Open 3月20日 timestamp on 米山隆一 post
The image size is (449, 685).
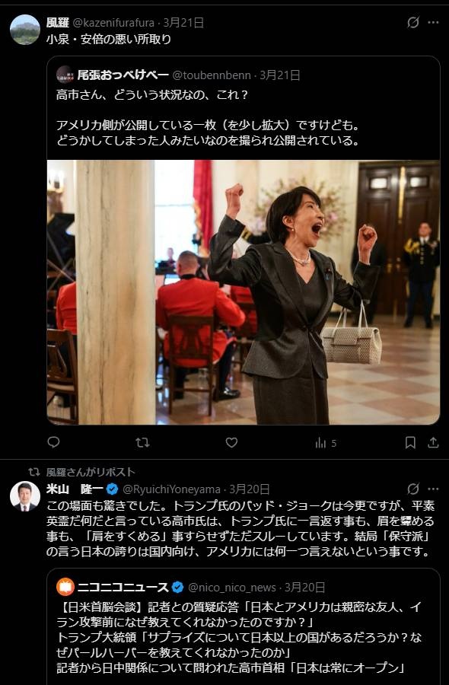(250, 489)
